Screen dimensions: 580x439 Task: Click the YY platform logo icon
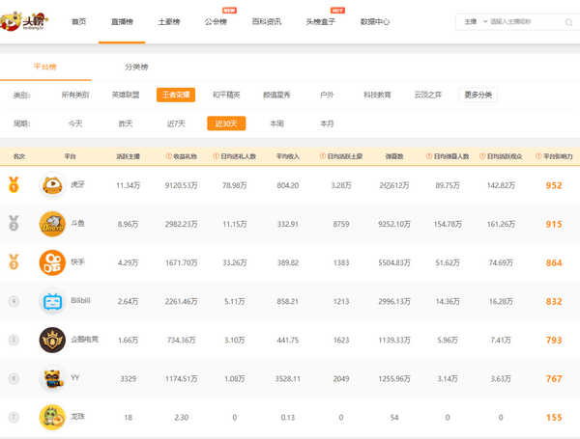pyautogui.click(x=52, y=378)
